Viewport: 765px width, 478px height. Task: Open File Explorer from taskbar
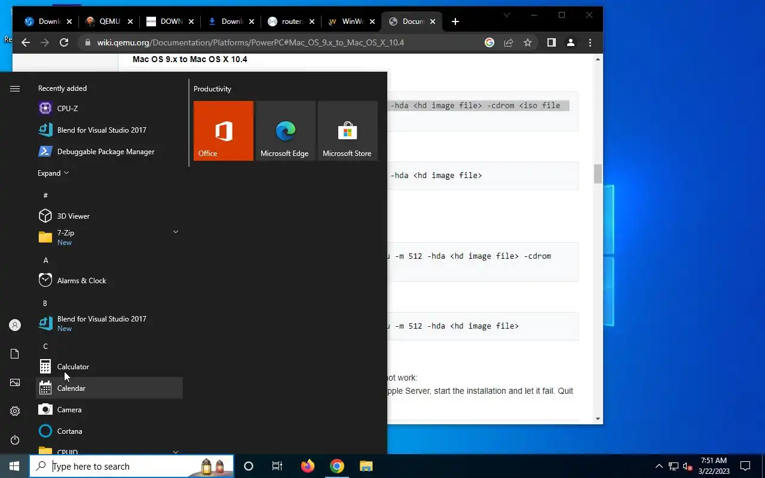pyautogui.click(x=366, y=466)
